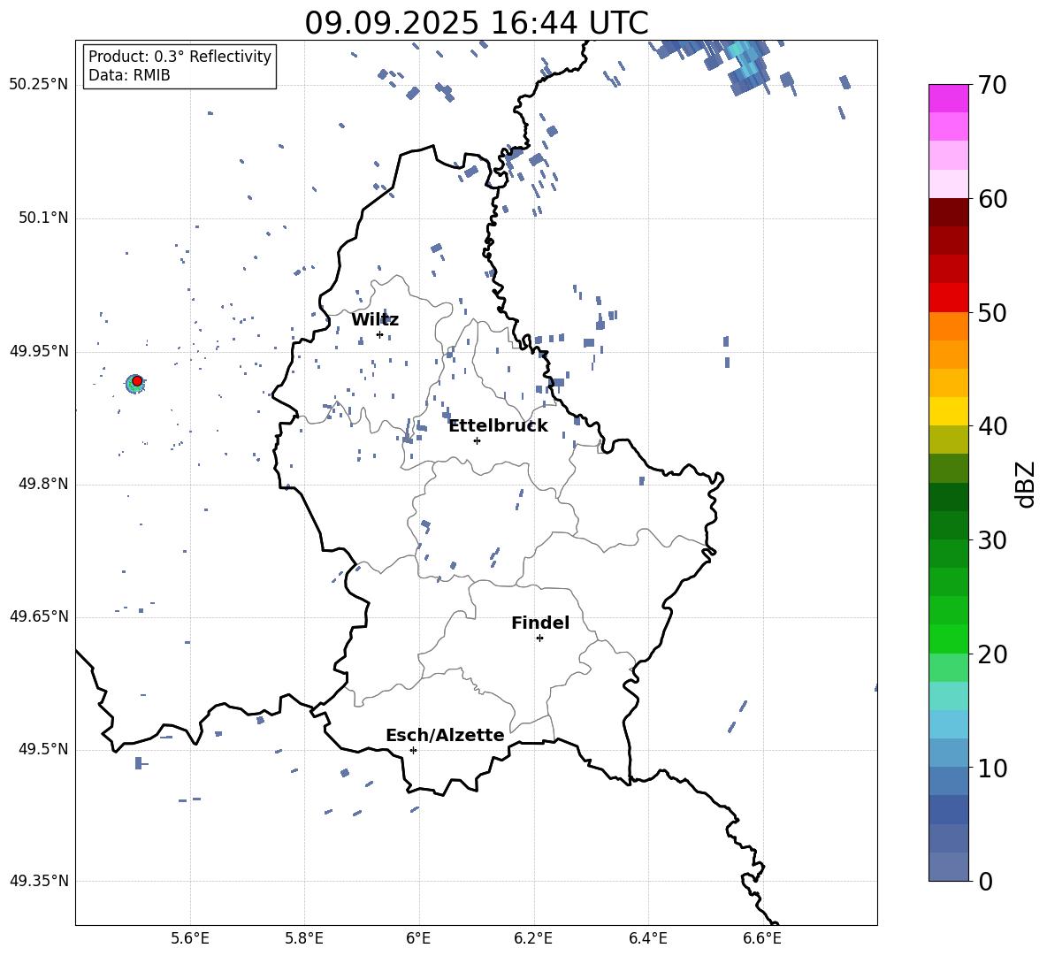Click the Findel location cross marker
Screen dimensions: 1047x956
point(539,639)
